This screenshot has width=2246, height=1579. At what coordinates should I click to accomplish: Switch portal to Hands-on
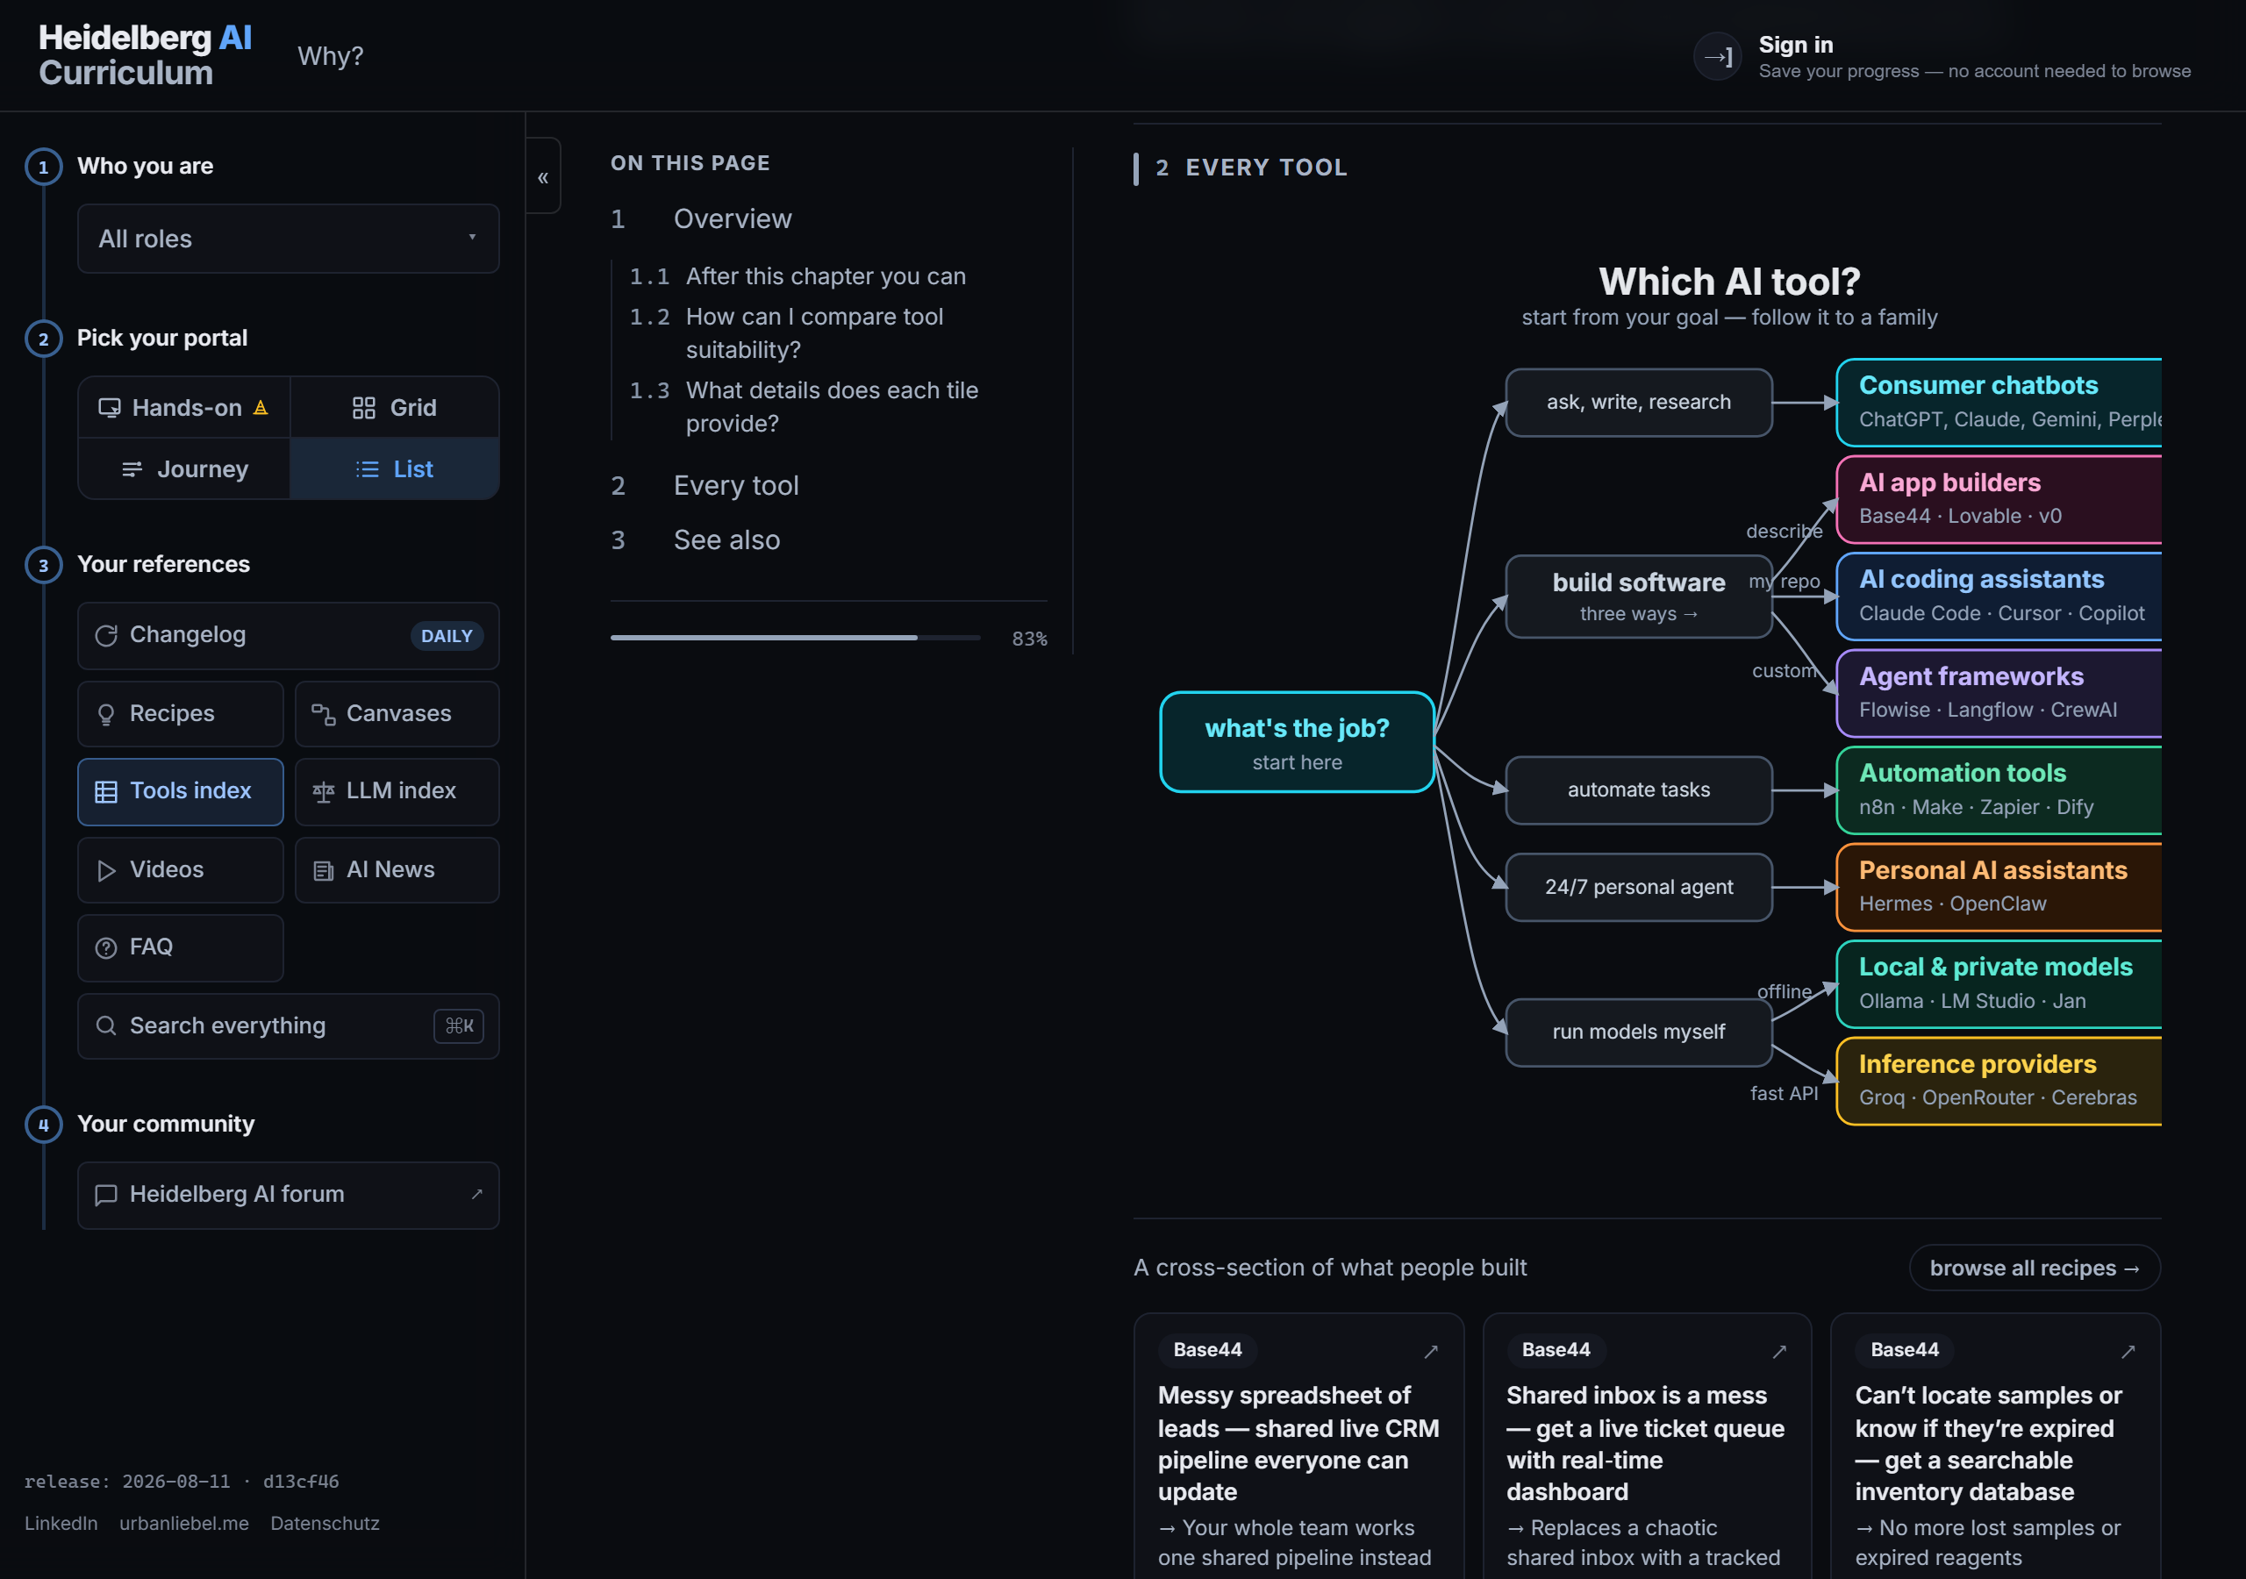click(x=184, y=408)
